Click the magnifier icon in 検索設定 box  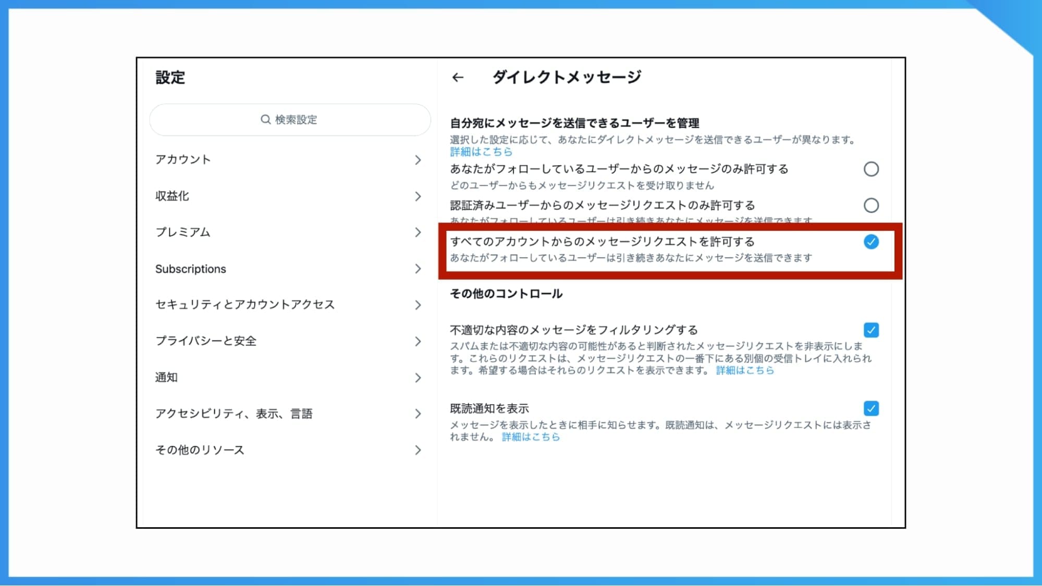click(265, 119)
